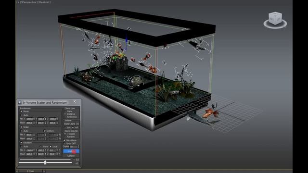
Task: Enable Auto under the Scale section
Action: pos(21,131)
